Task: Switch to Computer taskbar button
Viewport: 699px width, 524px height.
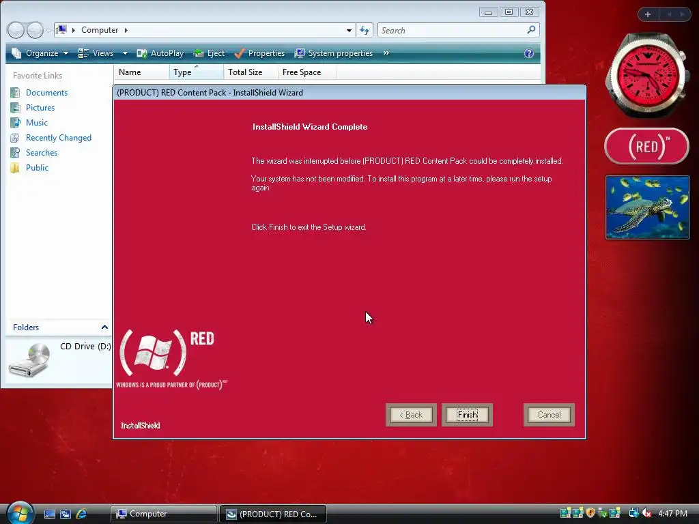Action: pyautogui.click(x=163, y=514)
